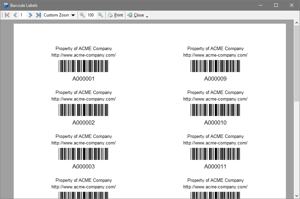The image size is (300, 199).
Task: Click the barcode above A000003
Action: pyautogui.click(x=83, y=154)
